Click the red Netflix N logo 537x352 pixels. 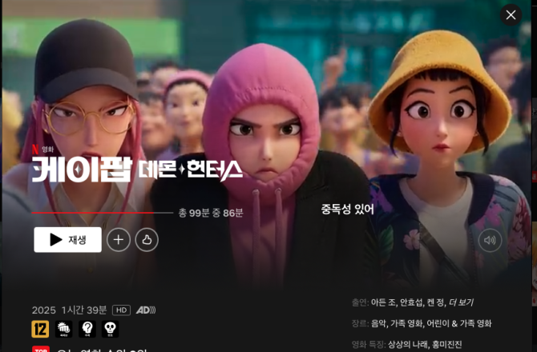pyautogui.click(x=35, y=150)
